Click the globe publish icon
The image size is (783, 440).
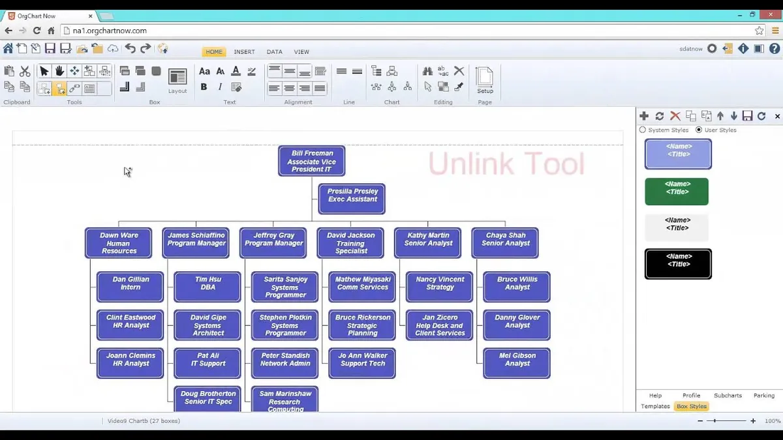click(163, 48)
